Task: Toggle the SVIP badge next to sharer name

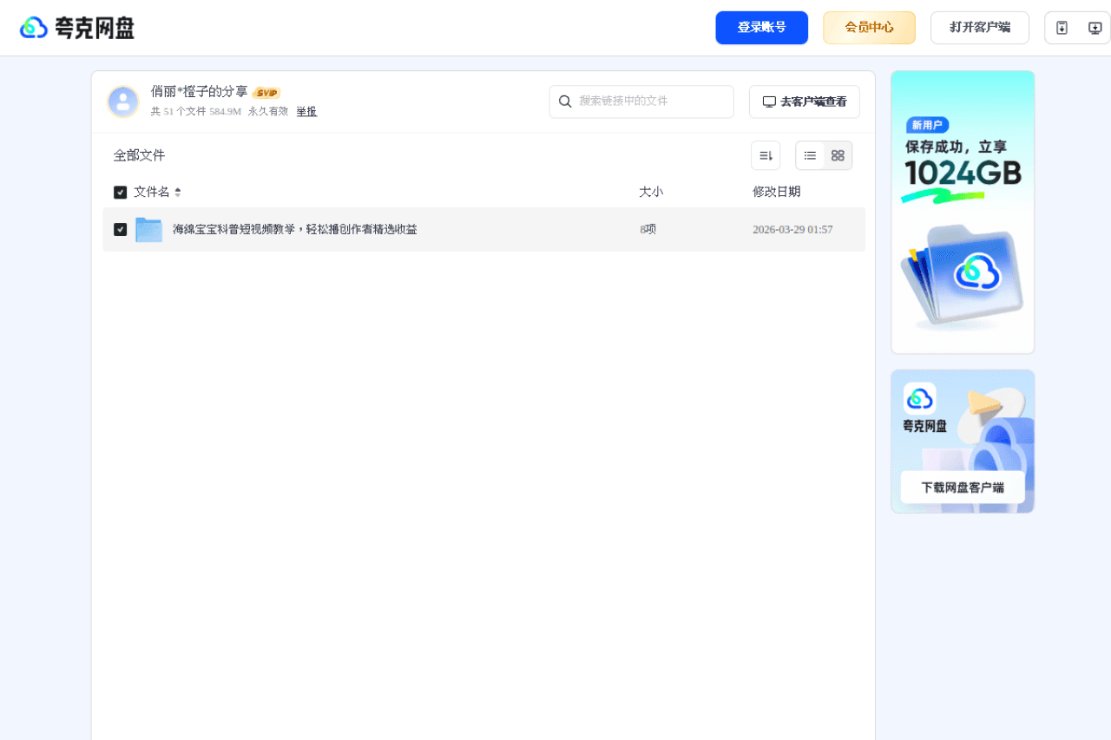Action: 267,92
